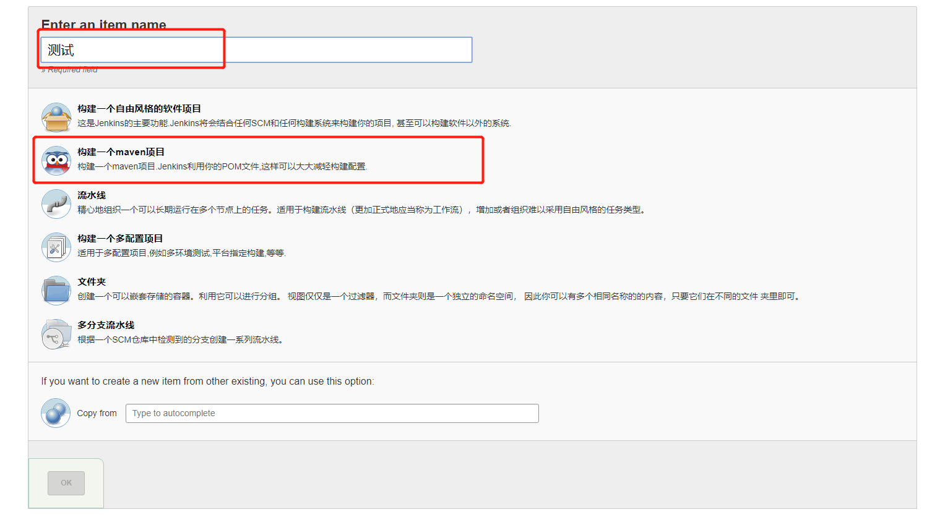Choose the 构建一个maven项目 title

tap(121, 152)
